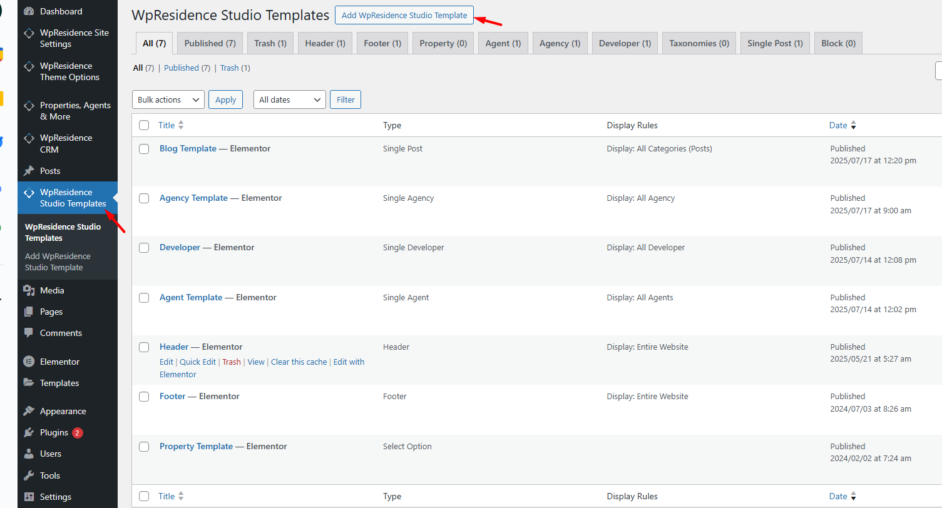Open the Agent Template title link
The height and width of the screenshot is (508, 942).
coord(191,298)
